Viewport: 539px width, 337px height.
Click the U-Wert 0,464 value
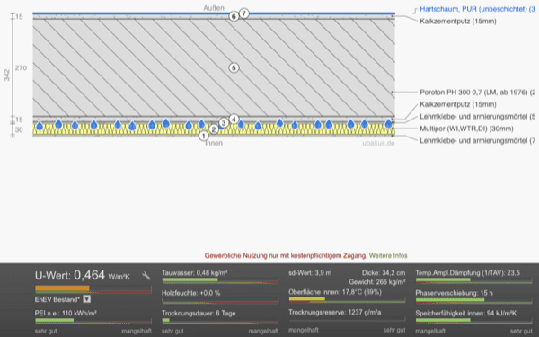coord(89,275)
